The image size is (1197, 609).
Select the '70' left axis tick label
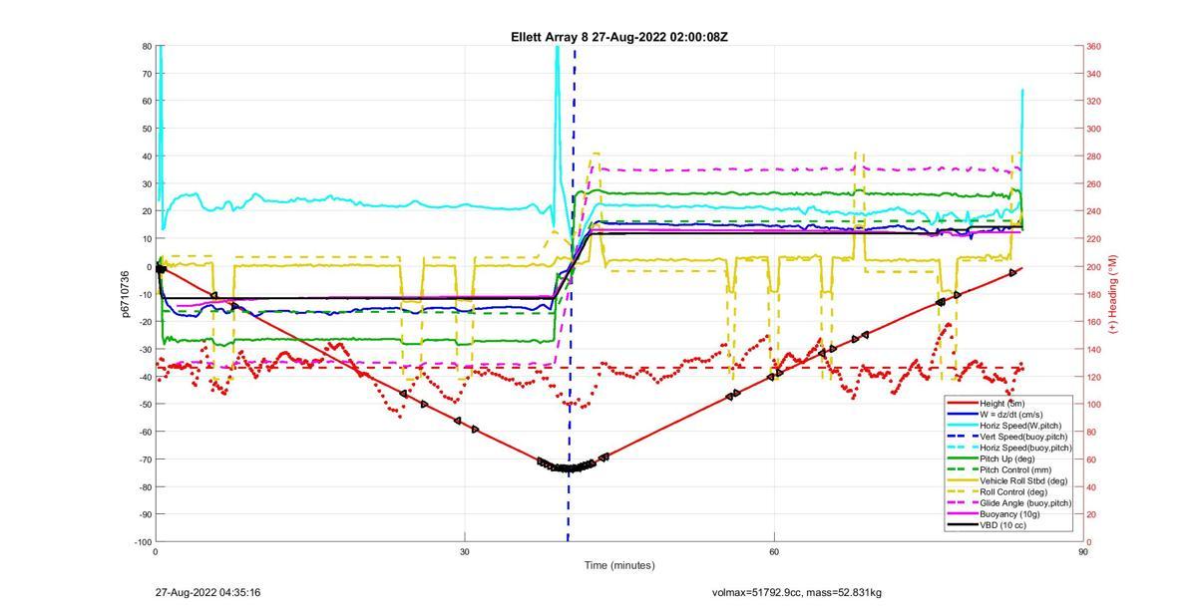(x=147, y=74)
